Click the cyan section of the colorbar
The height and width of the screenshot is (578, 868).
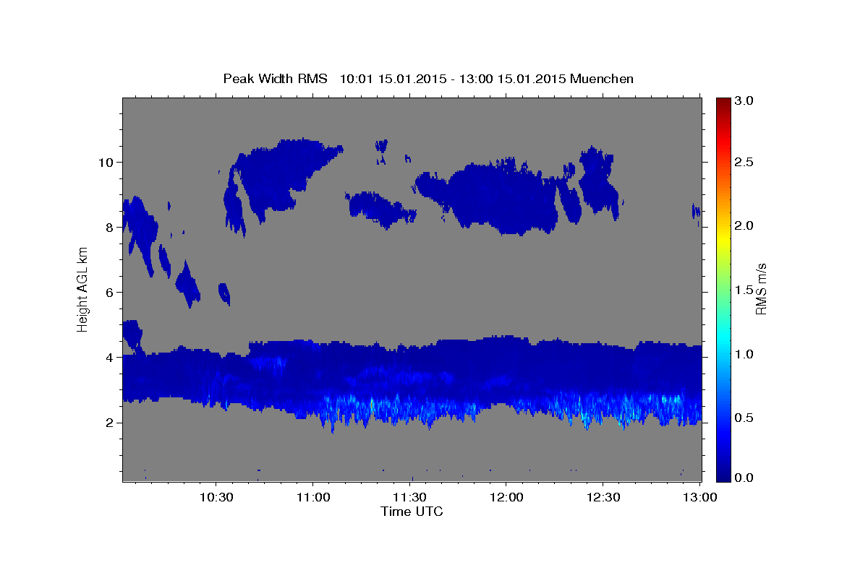coord(723,340)
